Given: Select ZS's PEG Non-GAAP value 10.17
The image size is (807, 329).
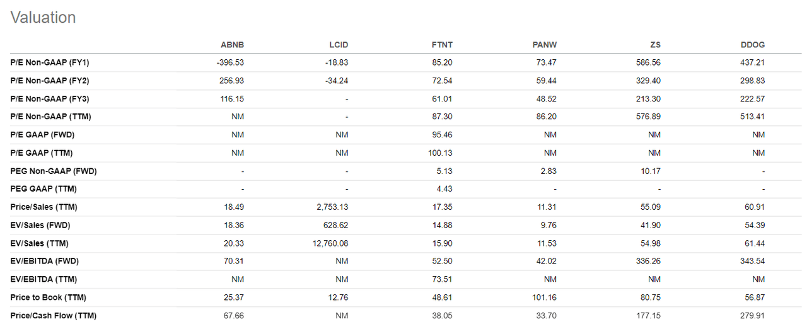Looking at the screenshot, I should [650, 171].
